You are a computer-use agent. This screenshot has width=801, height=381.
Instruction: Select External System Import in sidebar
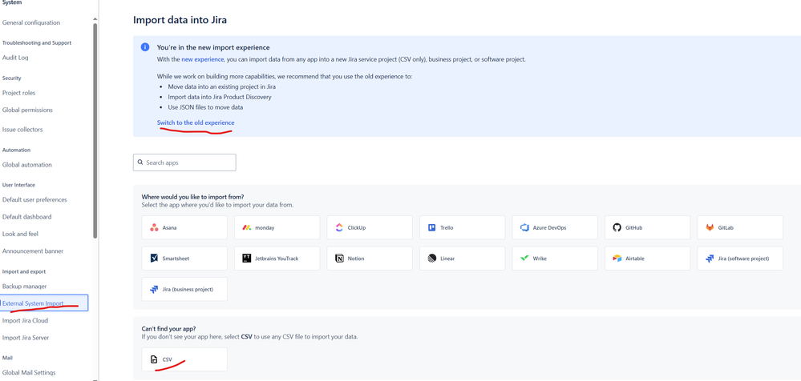(44, 303)
